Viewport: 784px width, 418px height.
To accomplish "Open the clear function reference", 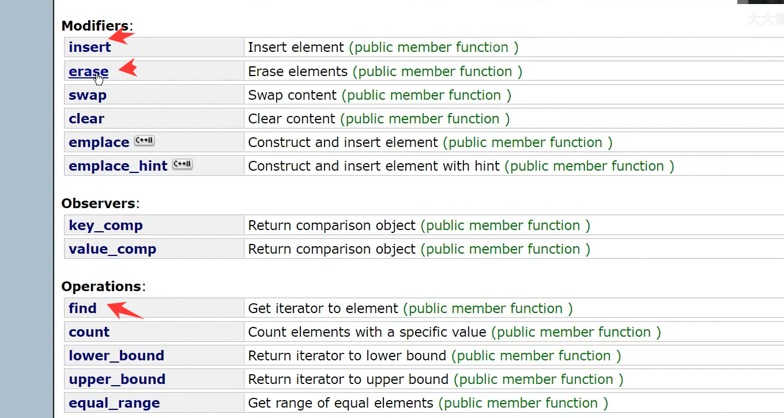I will click(86, 119).
